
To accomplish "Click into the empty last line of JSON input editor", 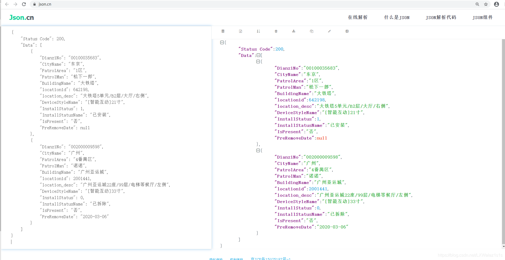I will pos(106,242).
